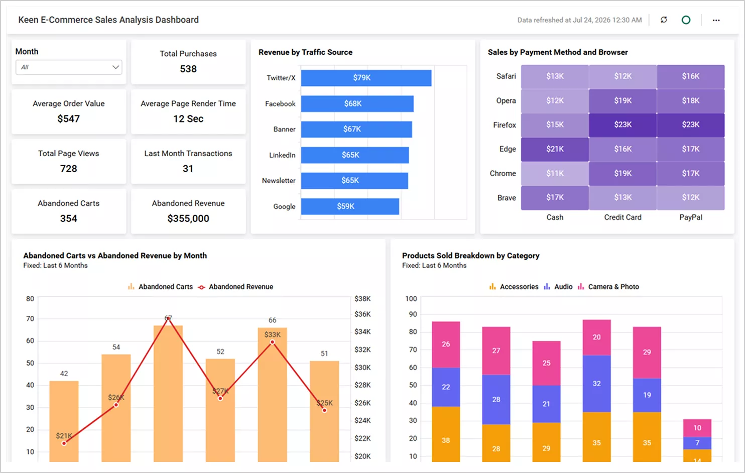Image resolution: width=745 pixels, height=473 pixels.
Task: Click the $21K revenue line point
Action: click(64, 443)
